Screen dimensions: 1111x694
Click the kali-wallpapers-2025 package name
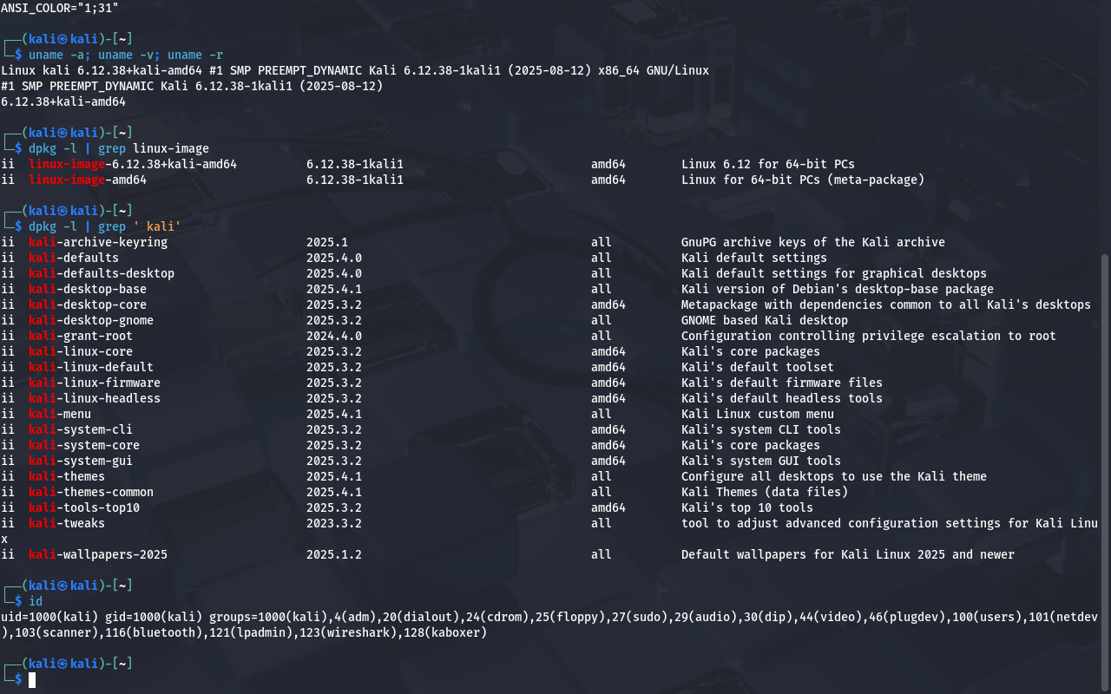click(x=98, y=554)
